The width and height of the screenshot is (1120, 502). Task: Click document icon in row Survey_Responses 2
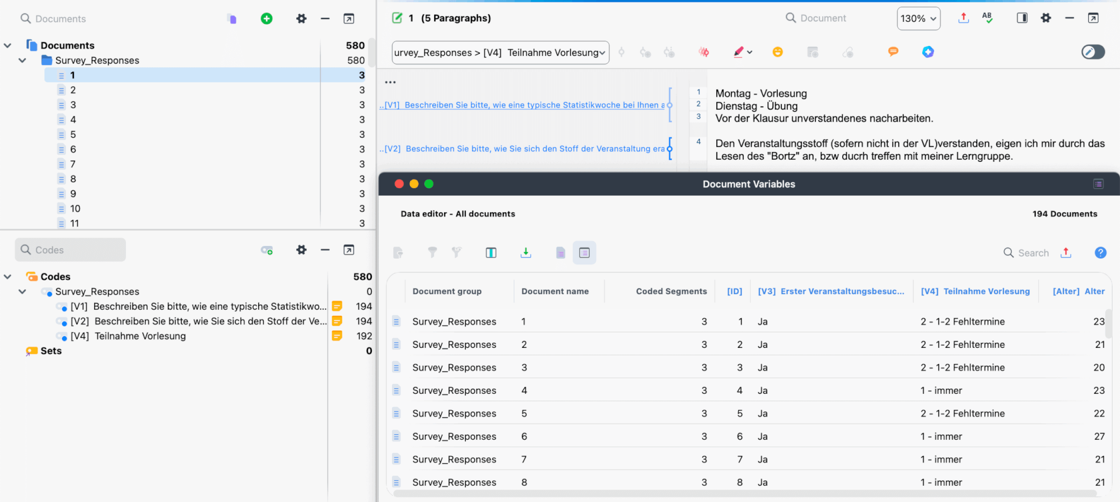(396, 345)
